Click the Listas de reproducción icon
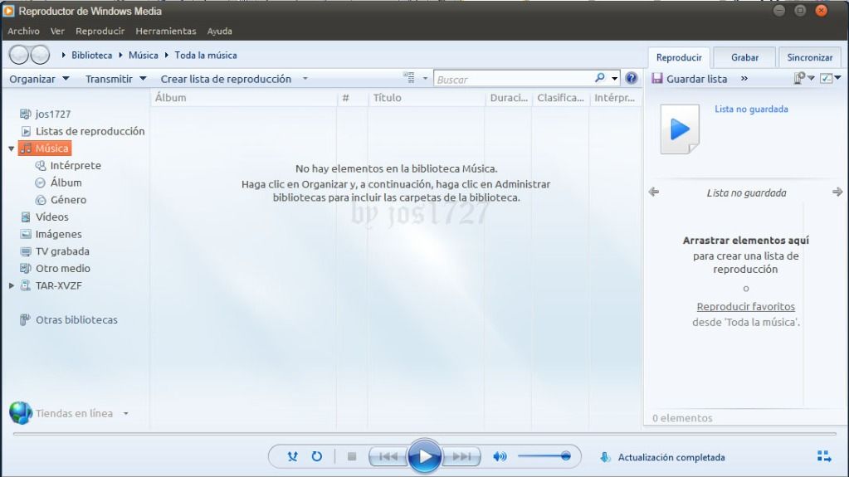The image size is (849, 477). coord(26,131)
